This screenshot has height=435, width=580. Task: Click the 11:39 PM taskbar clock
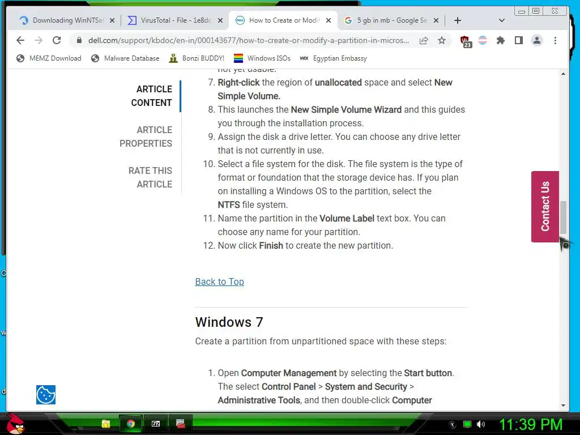(x=531, y=424)
